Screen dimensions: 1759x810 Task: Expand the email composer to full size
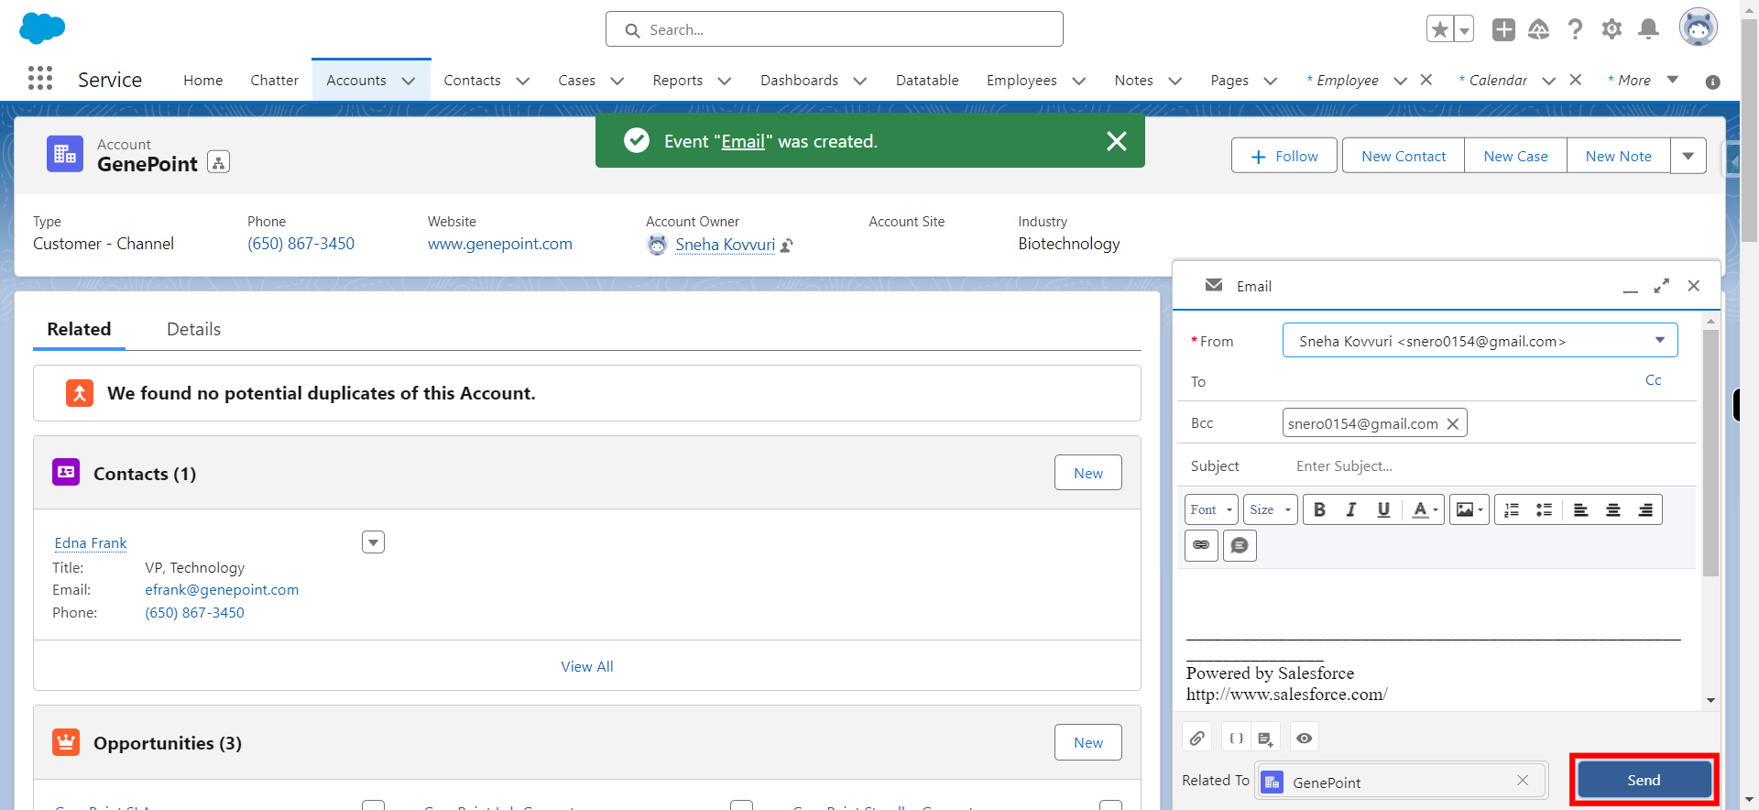(1661, 286)
